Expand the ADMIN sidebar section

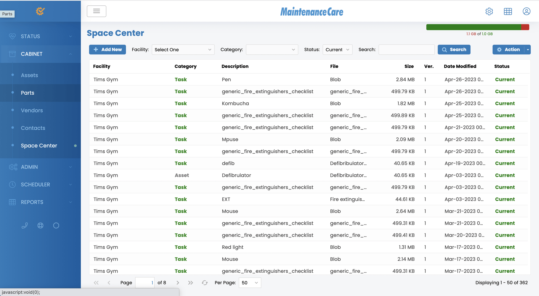tap(40, 167)
